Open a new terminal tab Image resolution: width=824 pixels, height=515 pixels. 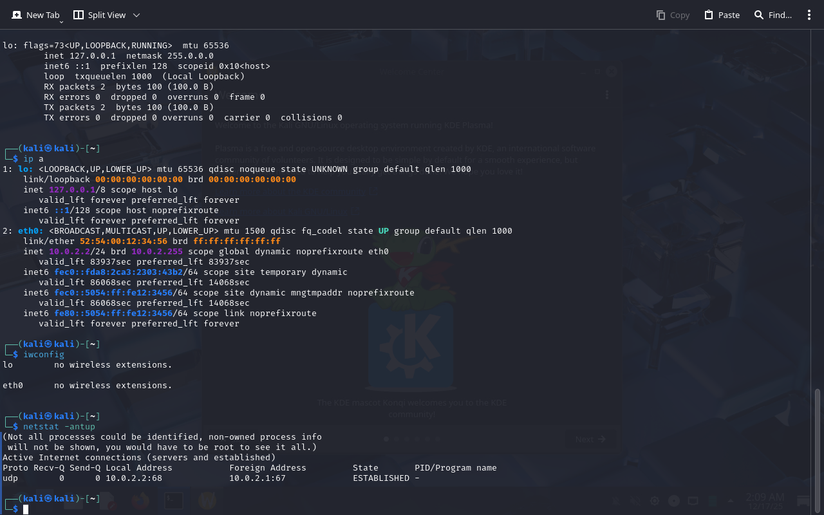click(35, 15)
